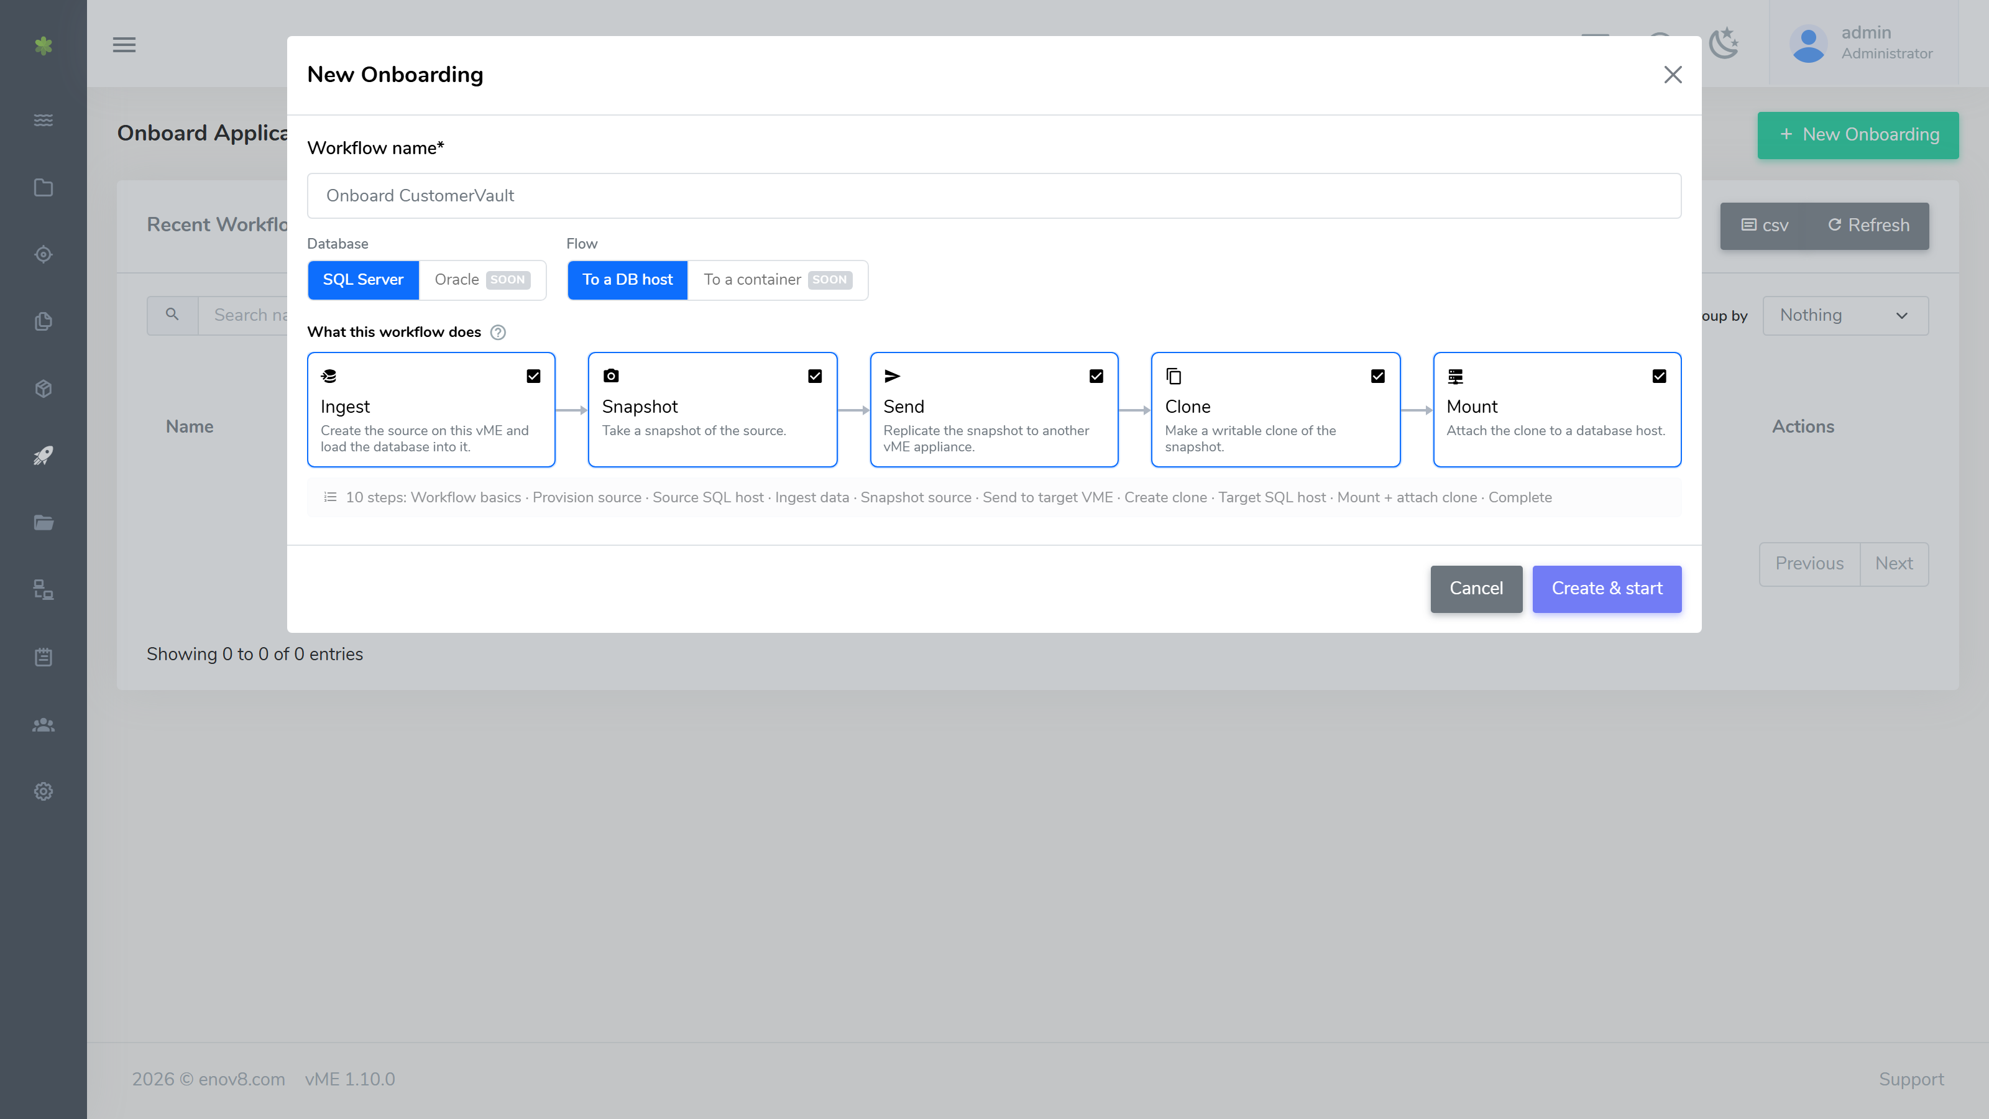This screenshot has height=1119, width=1989.
Task: Click the Actions column header
Action: (x=1803, y=426)
